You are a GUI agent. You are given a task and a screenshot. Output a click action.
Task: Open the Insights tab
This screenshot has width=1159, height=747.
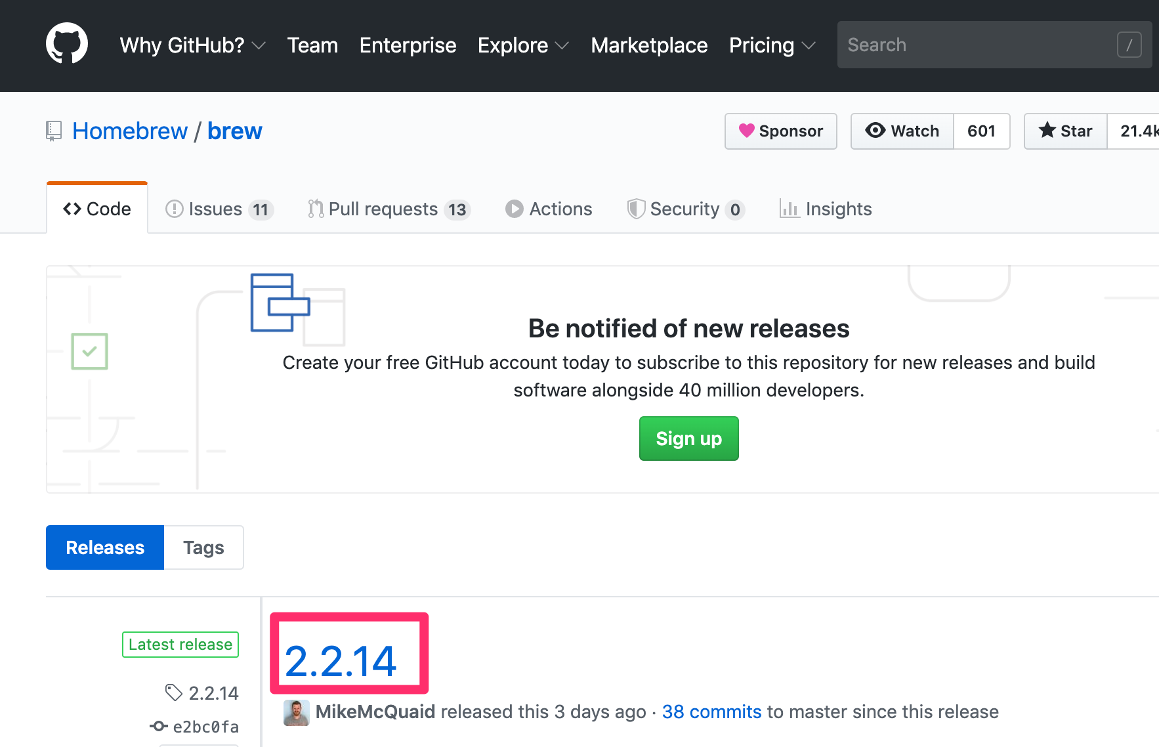pyautogui.click(x=826, y=209)
